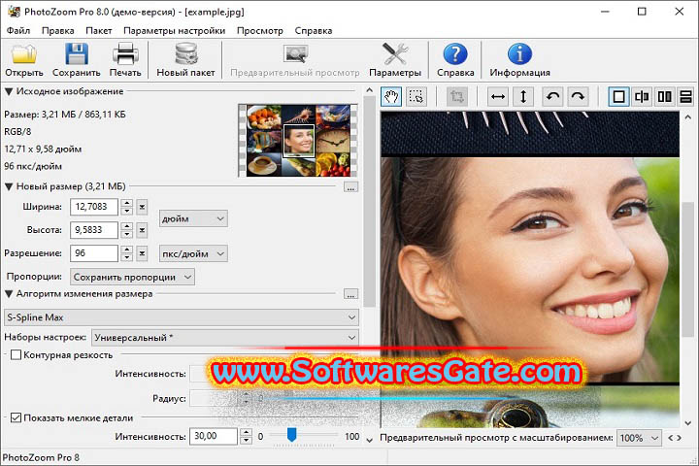
Task: Open the Файл menu
Action: coord(18,31)
